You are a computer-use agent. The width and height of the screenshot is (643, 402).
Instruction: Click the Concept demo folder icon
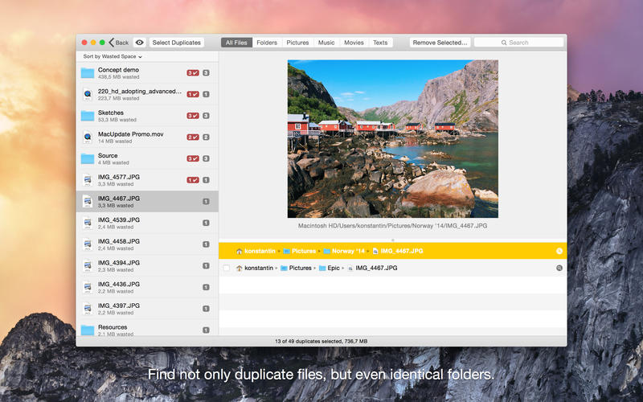click(x=88, y=73)
